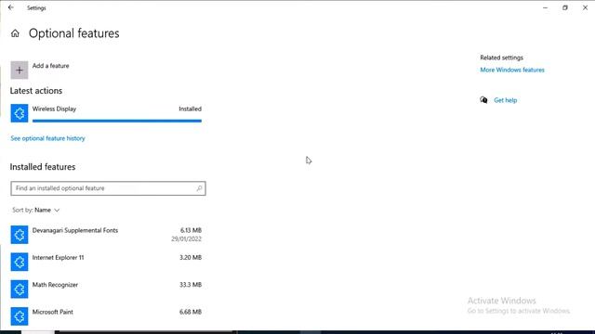Screen dimensions: 595x334
Task: Restore down the Settings window
Action: point(565,7)
